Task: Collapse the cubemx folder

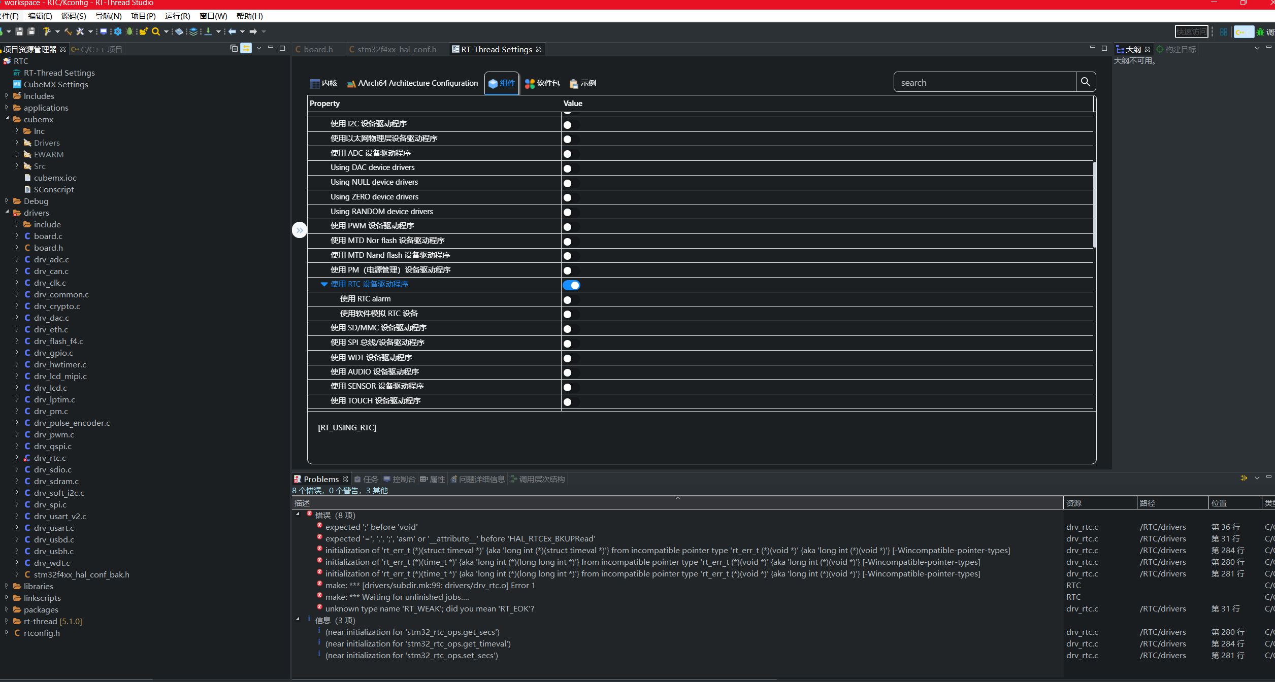Action: (7, 119)
